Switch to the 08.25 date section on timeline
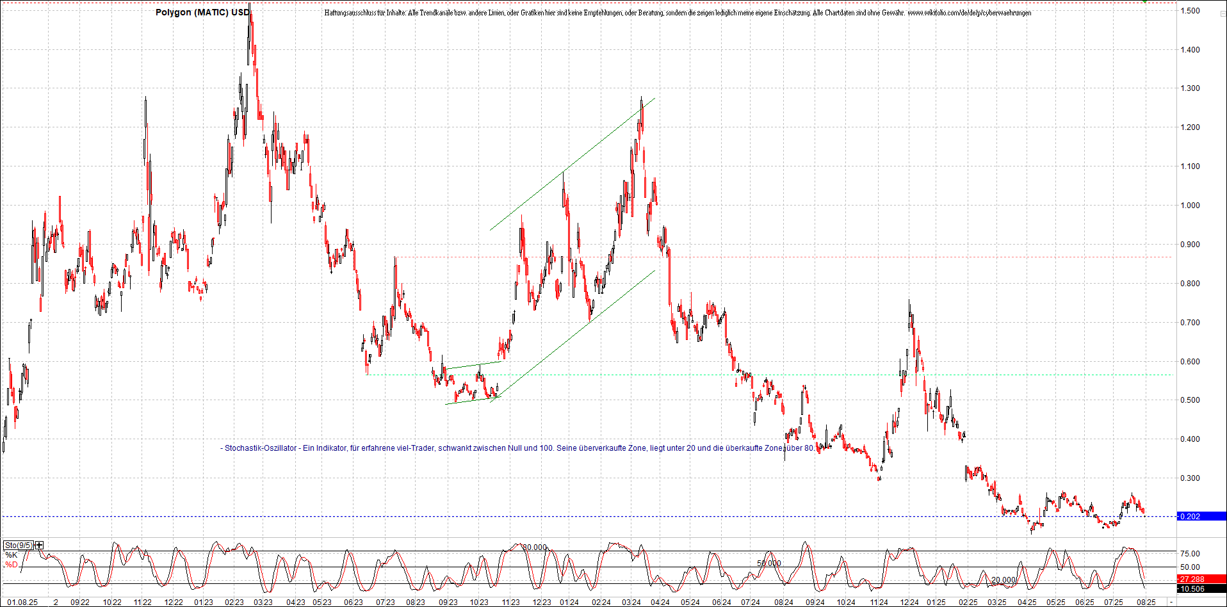Image resolution: width=1227 pixels, height=607 pixels. pos(1148,603)
